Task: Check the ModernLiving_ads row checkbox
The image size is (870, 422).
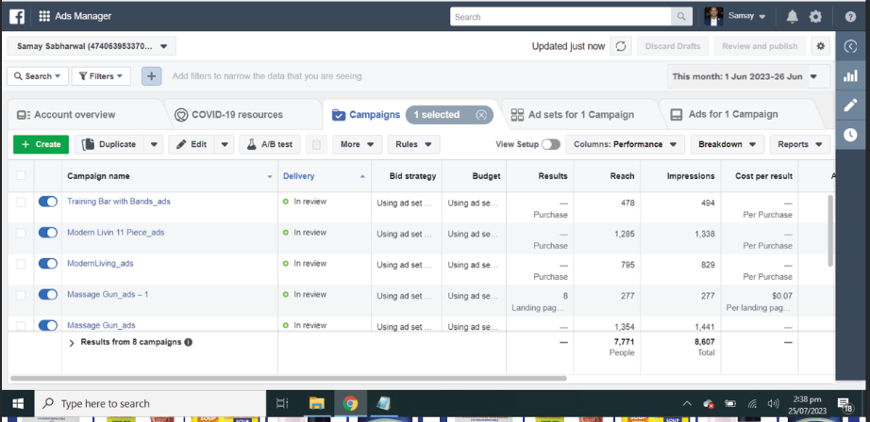Action: click(21, 264)
